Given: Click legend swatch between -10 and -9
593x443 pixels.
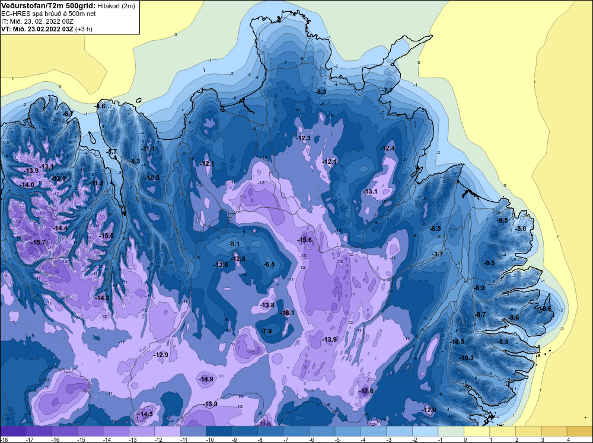Looking at the screenshot, I should (219, 431).
